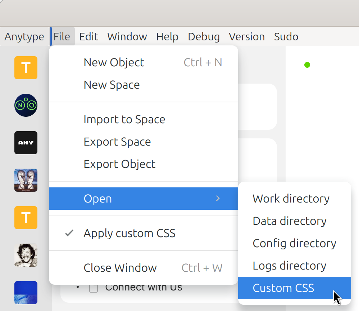The image size is (359, 311).
Task: Click the Anytype menu bar item
Action: click(x=24, y=37)
